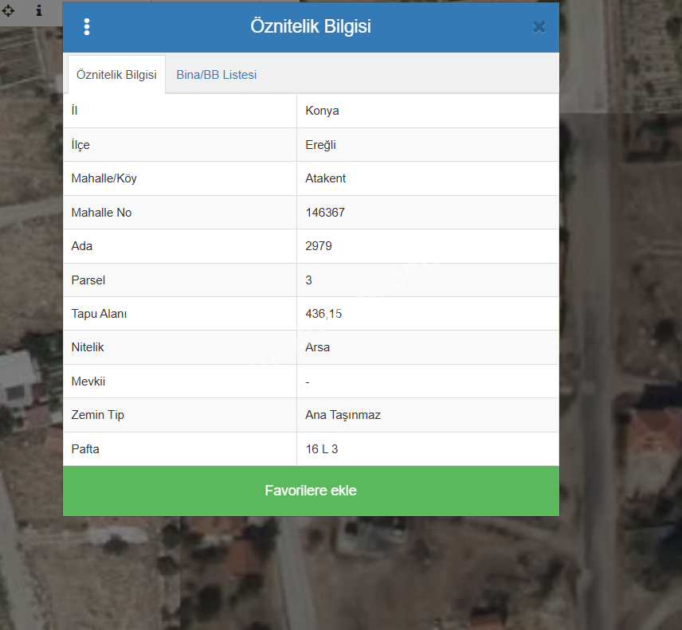This screenshot has width=682, height=630.
Task: Select the Öznitelik Bilgisi tab
Action: pos(116,75)
